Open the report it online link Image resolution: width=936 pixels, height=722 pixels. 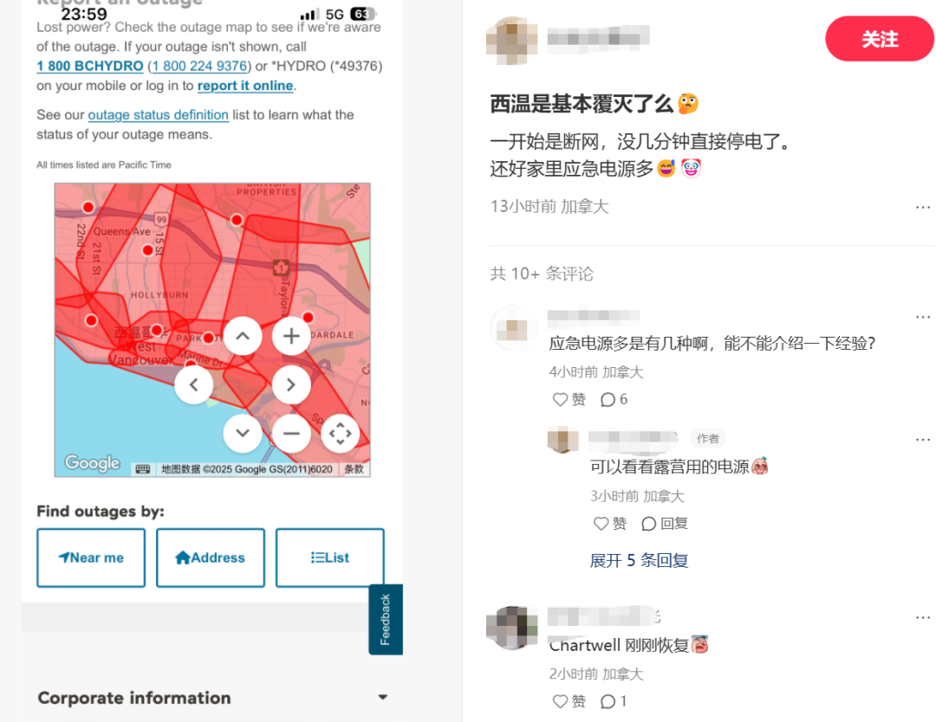[245, 86]
